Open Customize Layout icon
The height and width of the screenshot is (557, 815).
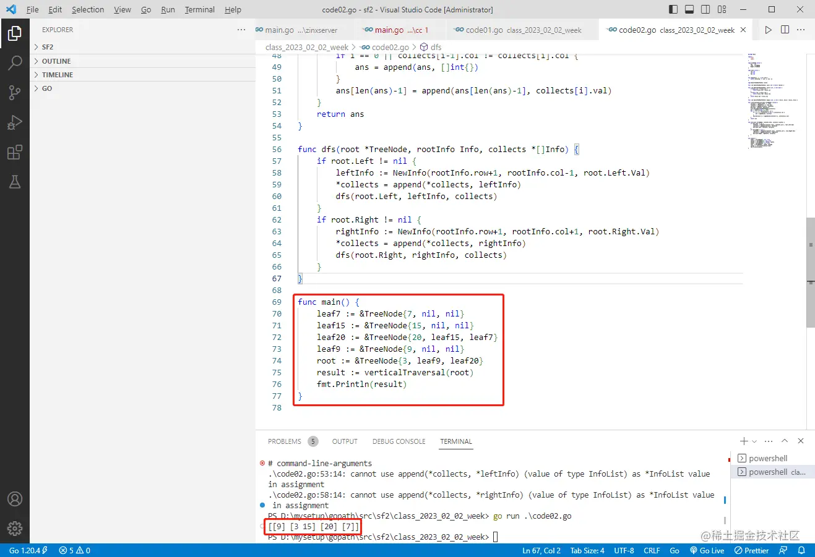[722, 9]
